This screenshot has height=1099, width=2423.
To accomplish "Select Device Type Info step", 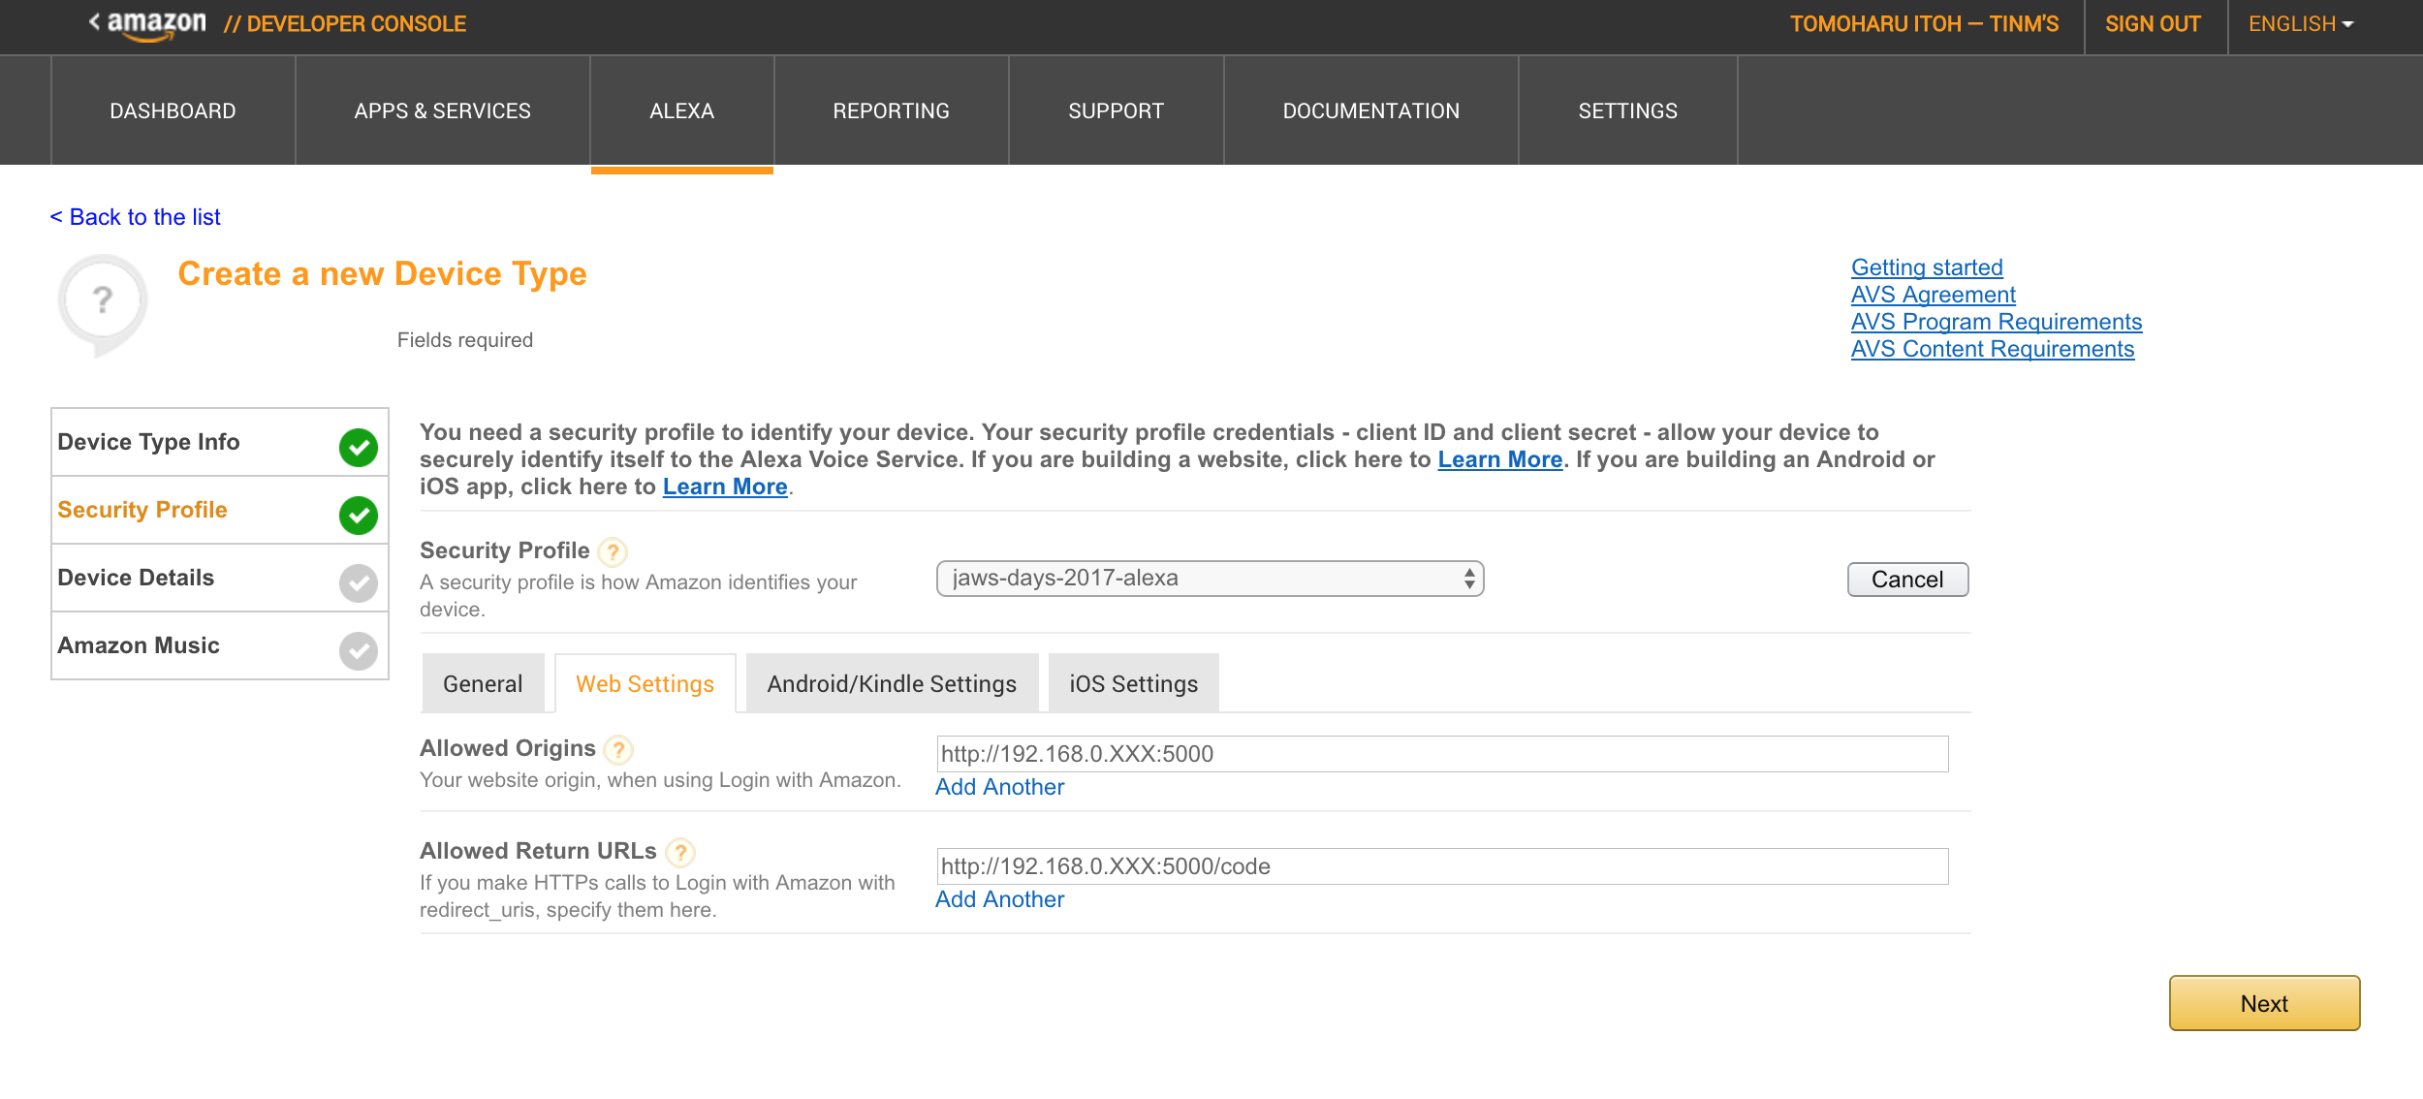I will 220,442.
